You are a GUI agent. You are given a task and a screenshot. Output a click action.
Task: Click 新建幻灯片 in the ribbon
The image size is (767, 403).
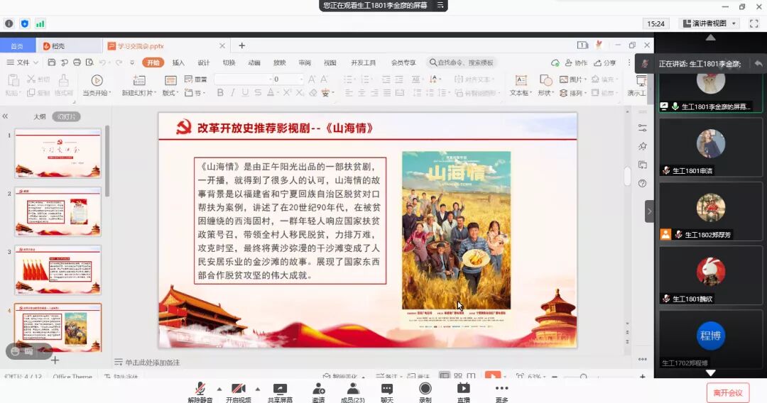(137, 85)
